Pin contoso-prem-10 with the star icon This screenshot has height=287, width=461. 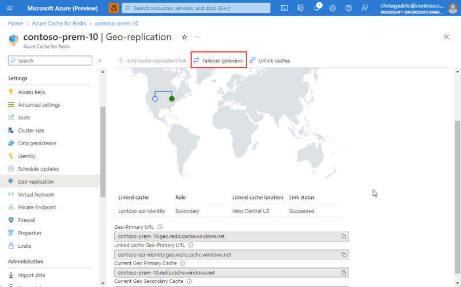point(184,37)
